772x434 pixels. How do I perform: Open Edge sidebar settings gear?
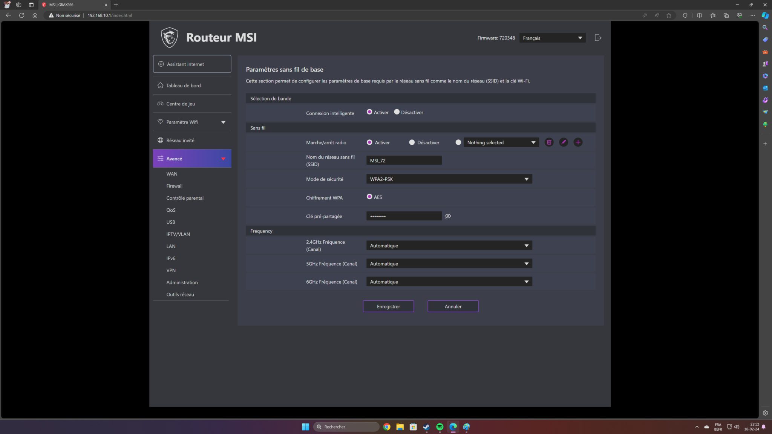pos(765,413)
